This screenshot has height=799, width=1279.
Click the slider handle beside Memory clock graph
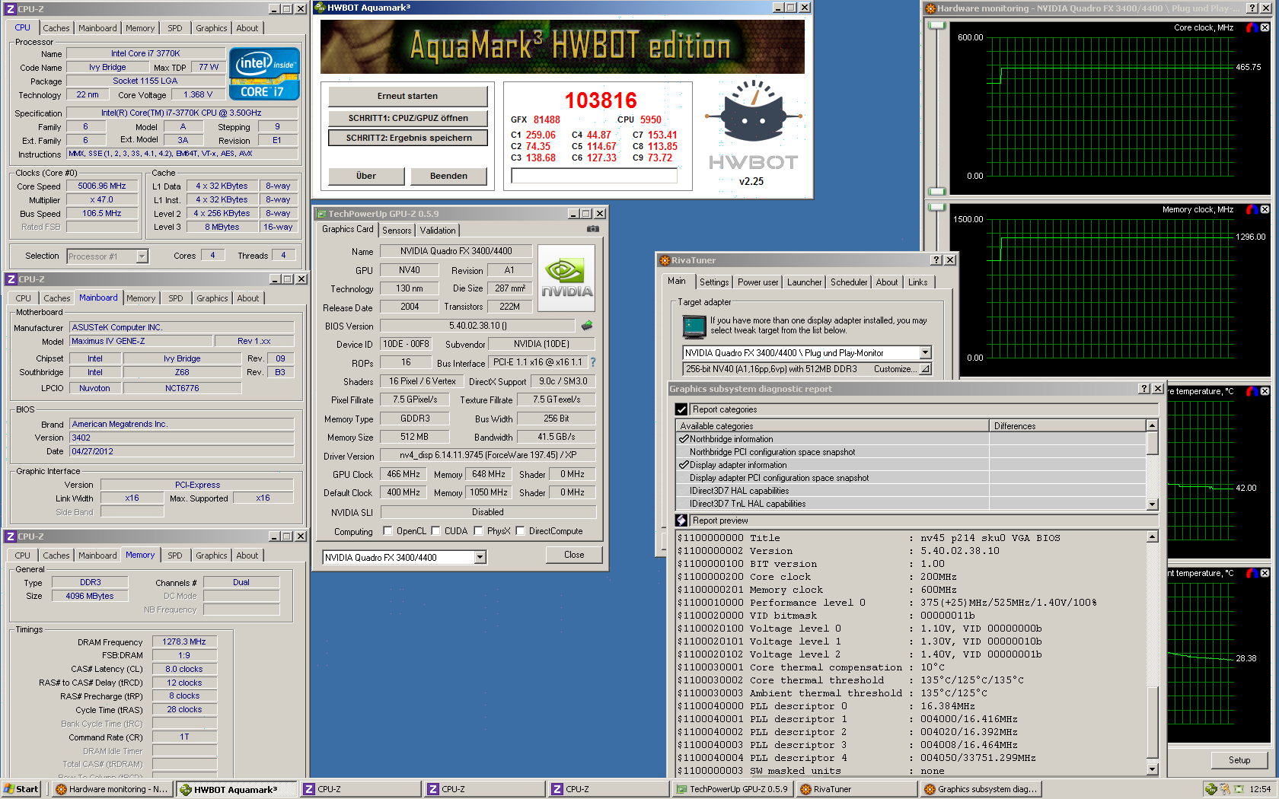(x=937, y=207)
